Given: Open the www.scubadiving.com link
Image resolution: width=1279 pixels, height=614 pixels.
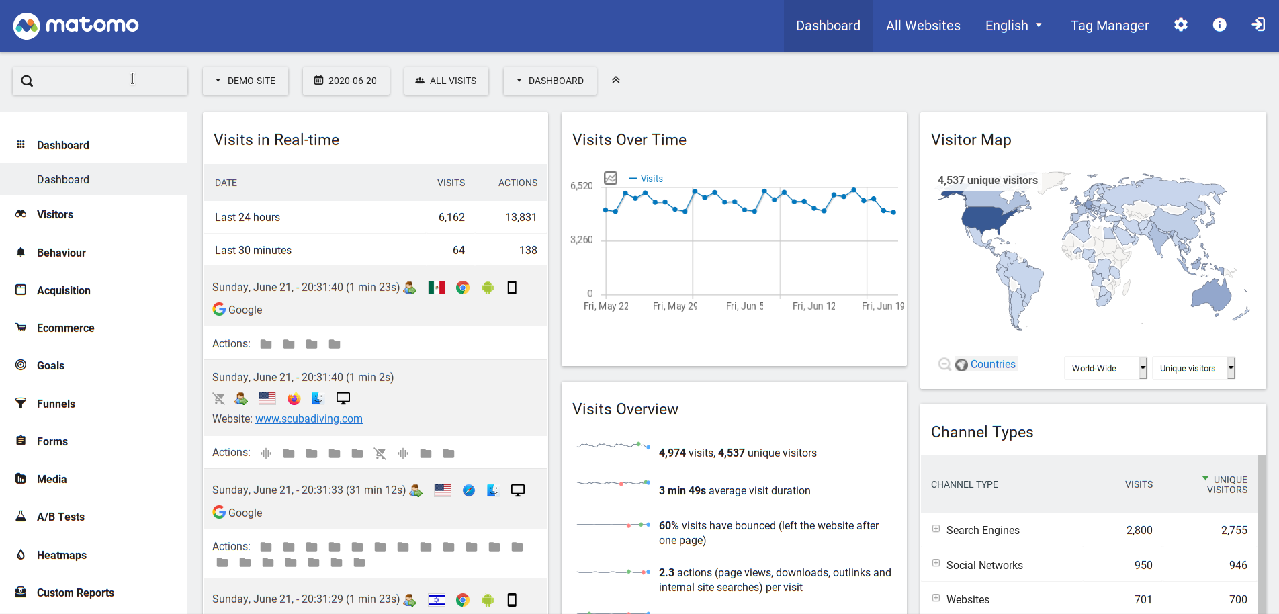Looking at the screenshot, I should pyautogui.click(x=309, y=419).
